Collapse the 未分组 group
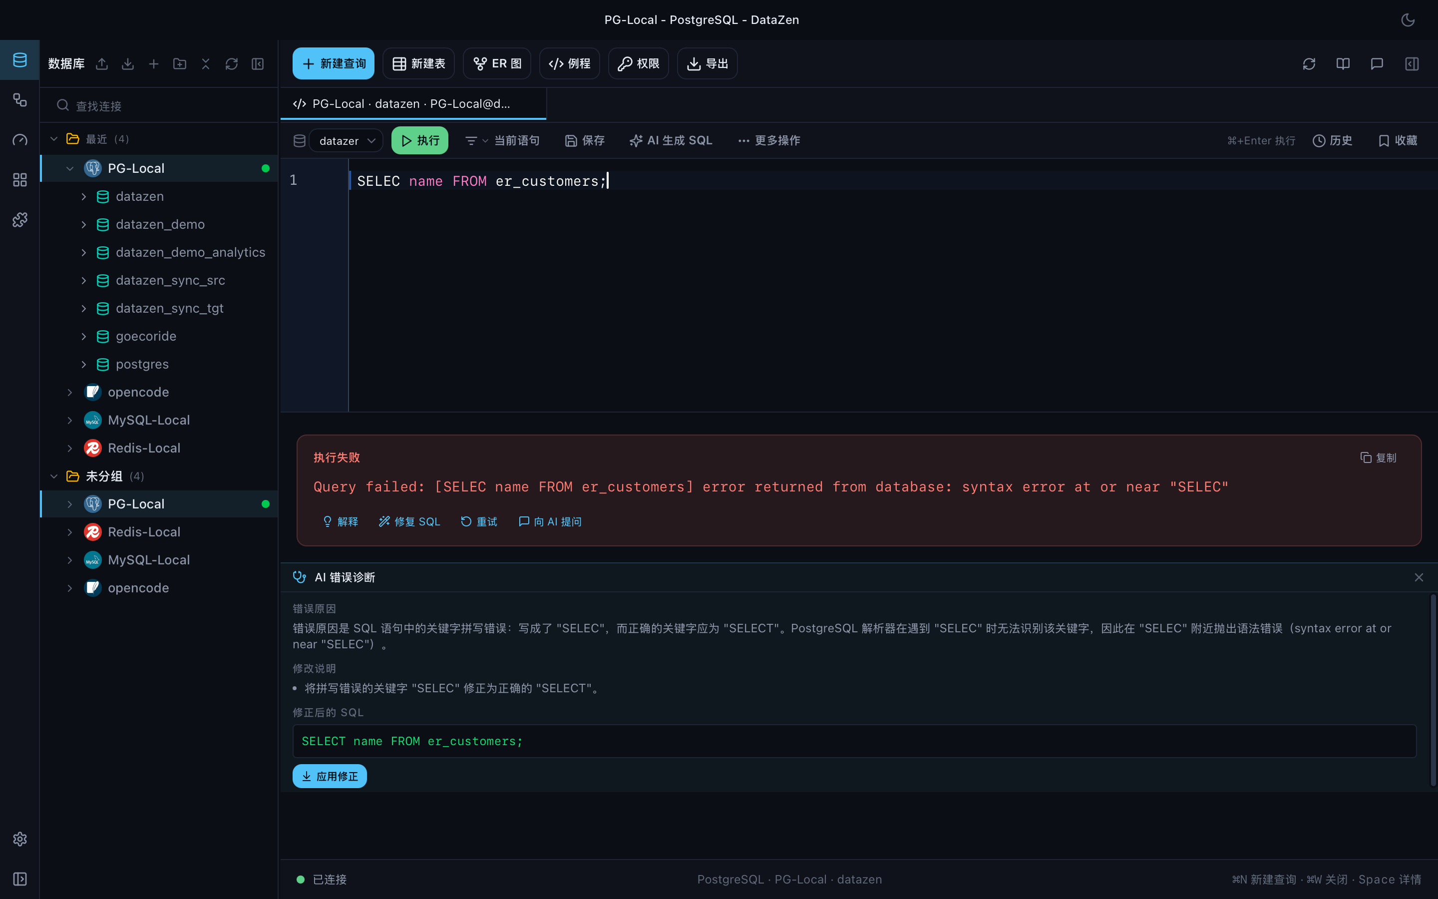This screenshot has height=899, width=1438. (x=54, y=476)
